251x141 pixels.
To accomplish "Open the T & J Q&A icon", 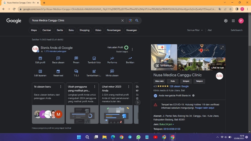I will coord(76,73).
